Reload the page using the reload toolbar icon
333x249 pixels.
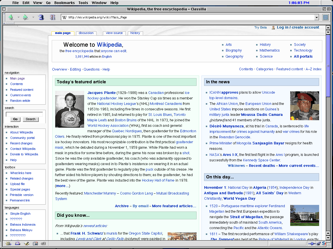[41, 17]
